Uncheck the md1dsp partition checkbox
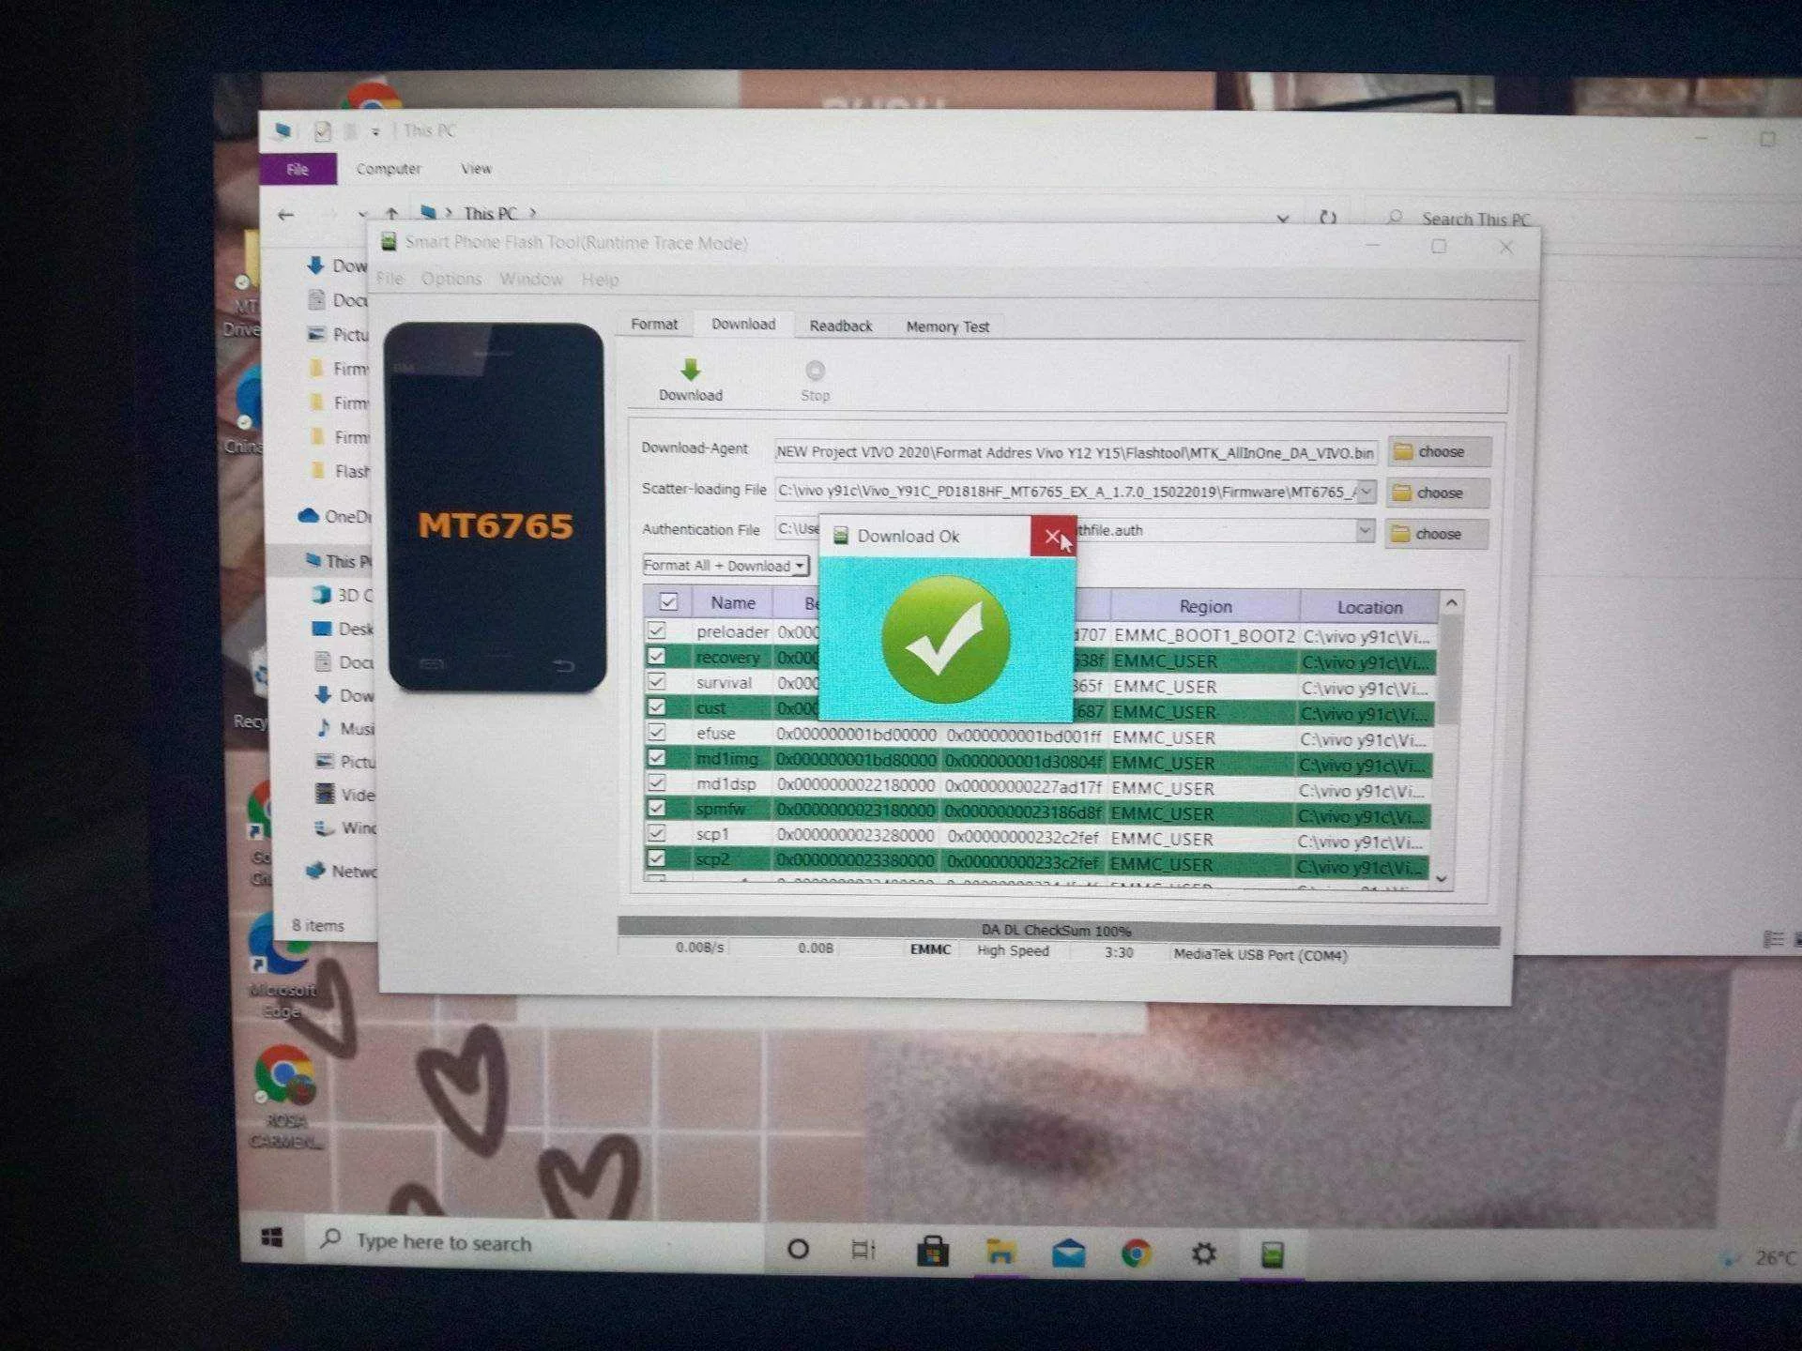 coord(657,783)
